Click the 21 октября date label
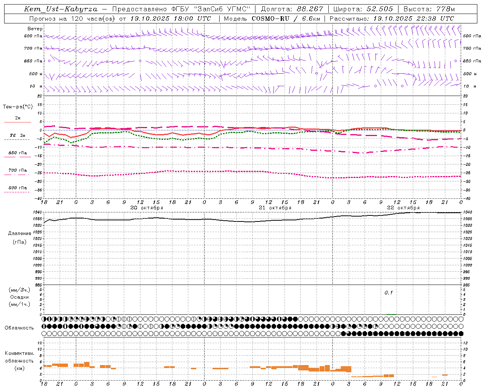The height and width of the screenshot is (387, 483). (275, 208)
